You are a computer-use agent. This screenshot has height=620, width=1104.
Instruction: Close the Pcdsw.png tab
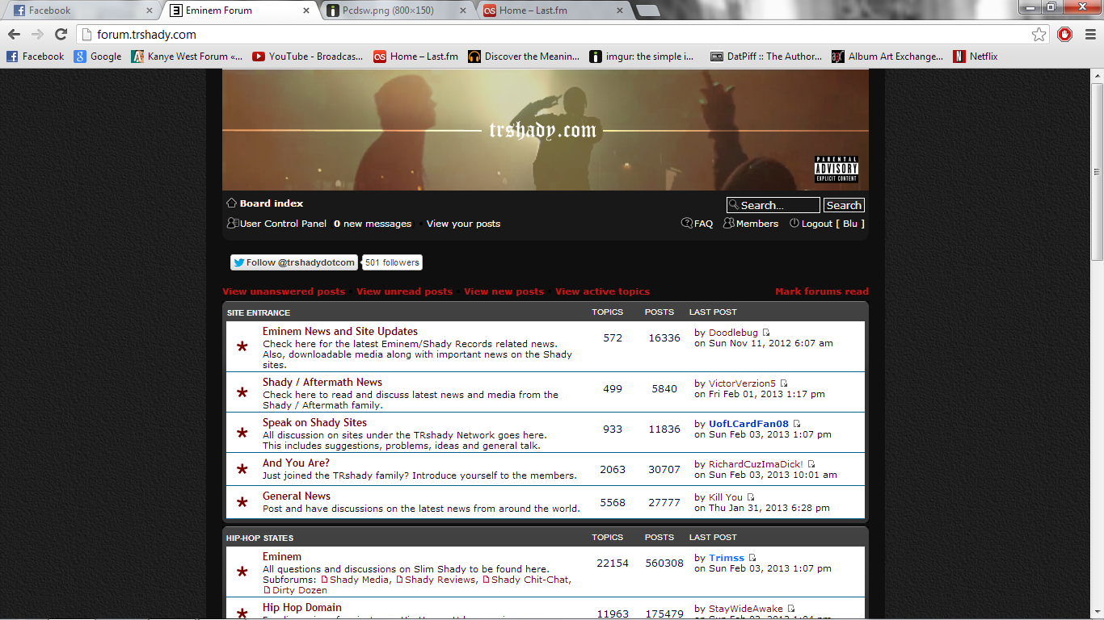point(462,10)
